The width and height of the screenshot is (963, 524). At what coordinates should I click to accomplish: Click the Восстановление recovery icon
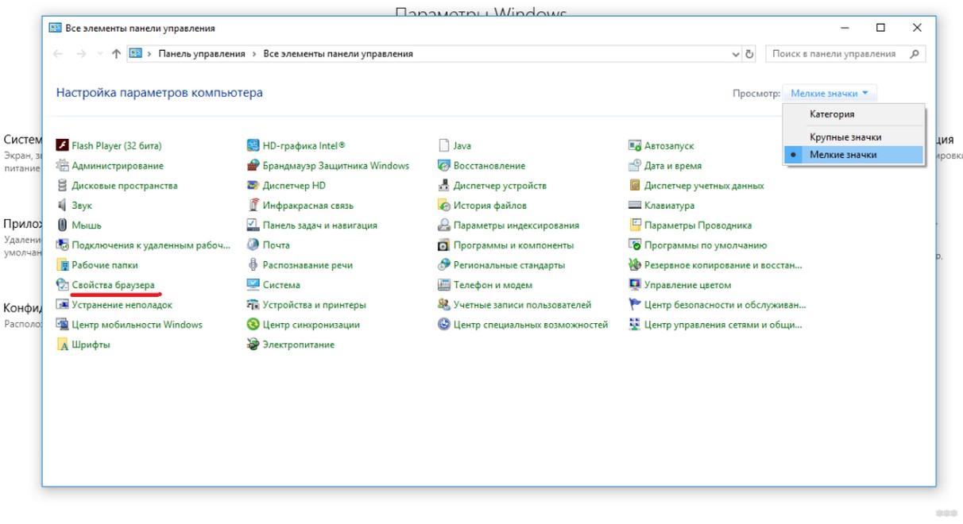(x=444, y=166)
